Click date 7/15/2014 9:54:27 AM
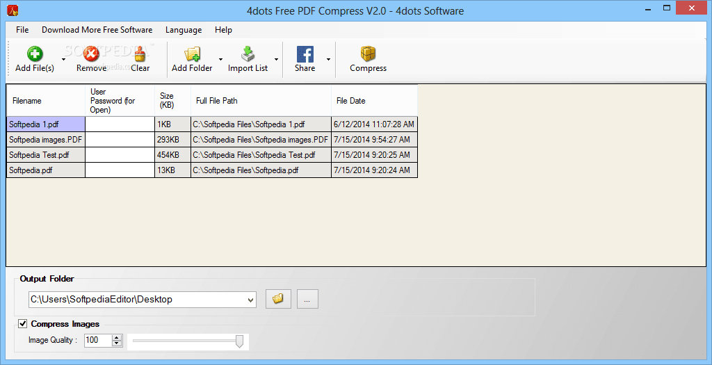The height and width of the screenshot is (365, 712). click(374, 139)
